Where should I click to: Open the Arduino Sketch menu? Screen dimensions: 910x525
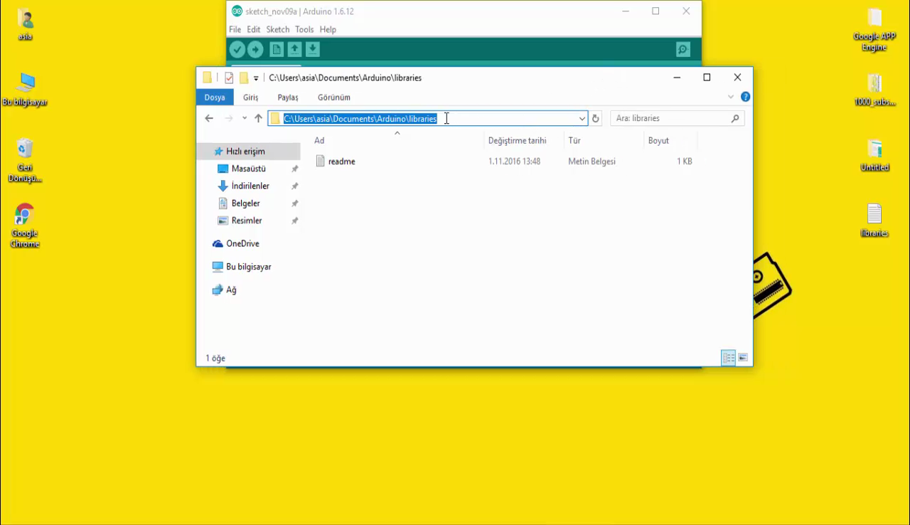(278, 29)
